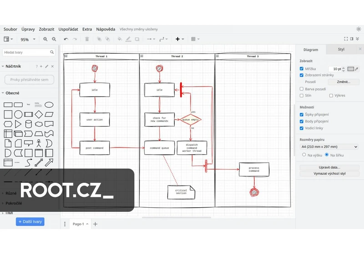This screenshot has width=364, height=254.
Task: Toggle the appearance sun icon
Action: click(359, 29)
